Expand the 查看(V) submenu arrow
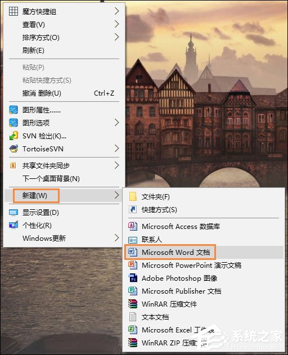Screen dimensions: 288x355 pos(116,24)
